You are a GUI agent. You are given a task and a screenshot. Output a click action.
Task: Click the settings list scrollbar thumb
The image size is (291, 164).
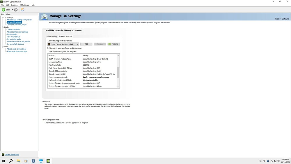(118, 73)
